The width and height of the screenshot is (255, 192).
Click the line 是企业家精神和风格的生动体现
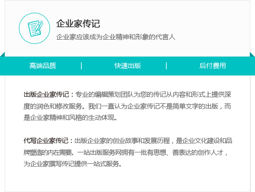[x=70, y=117]
